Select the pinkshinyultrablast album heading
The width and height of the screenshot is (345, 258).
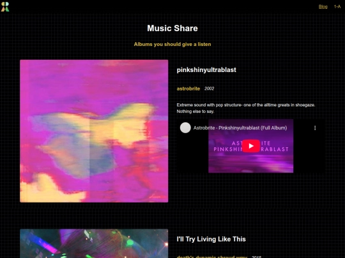(206, 70)
